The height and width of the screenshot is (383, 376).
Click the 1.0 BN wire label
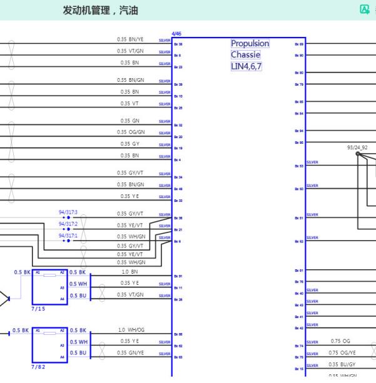pos(130,272)
